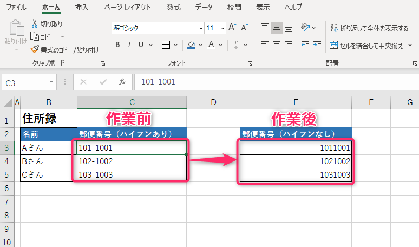Viewport: 419px width, 247px height.
Task: Click the Cut (切り取り) scissors icon
Action: point(35,24)
